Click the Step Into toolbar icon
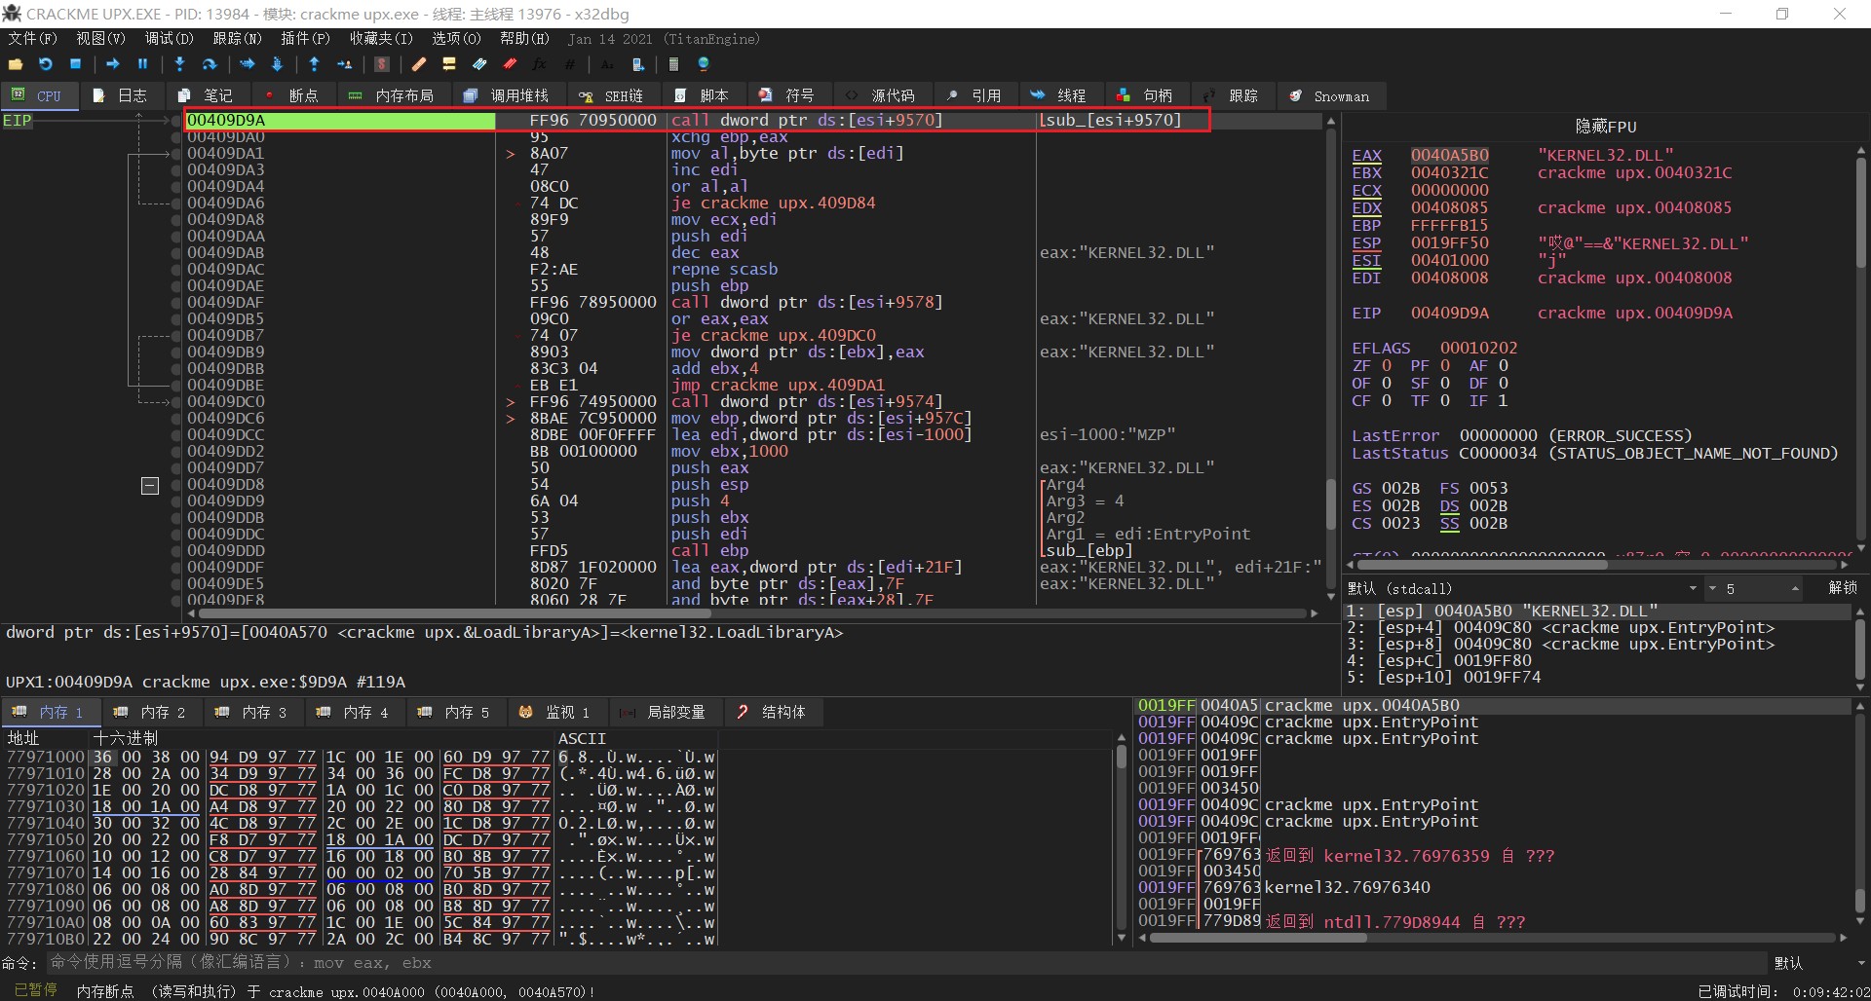The image size is (1871, 1001). [x=179, y=64]
